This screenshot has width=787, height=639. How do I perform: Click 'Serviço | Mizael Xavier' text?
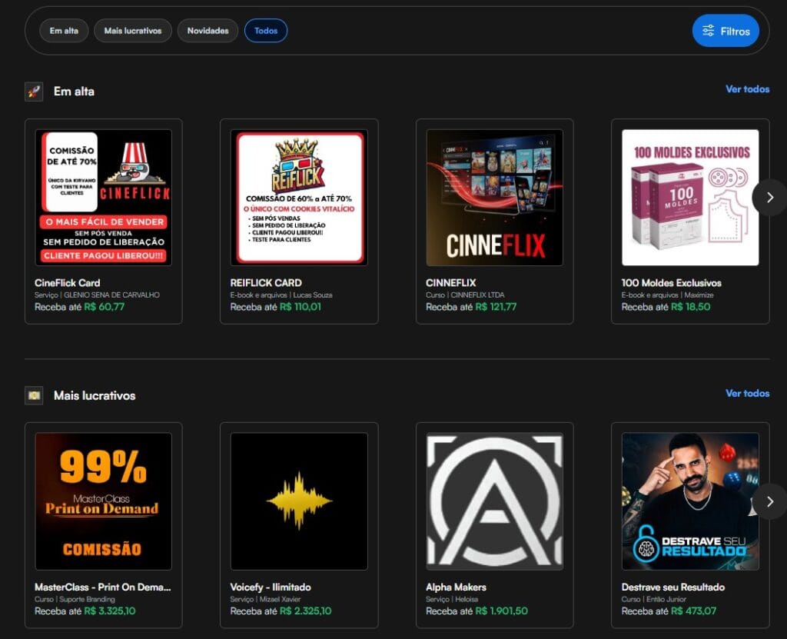click(x=265, y=599)
